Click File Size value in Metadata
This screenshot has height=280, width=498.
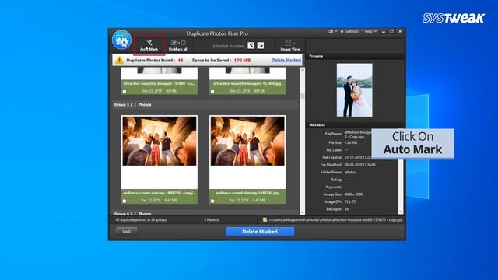tap(351, 142)
